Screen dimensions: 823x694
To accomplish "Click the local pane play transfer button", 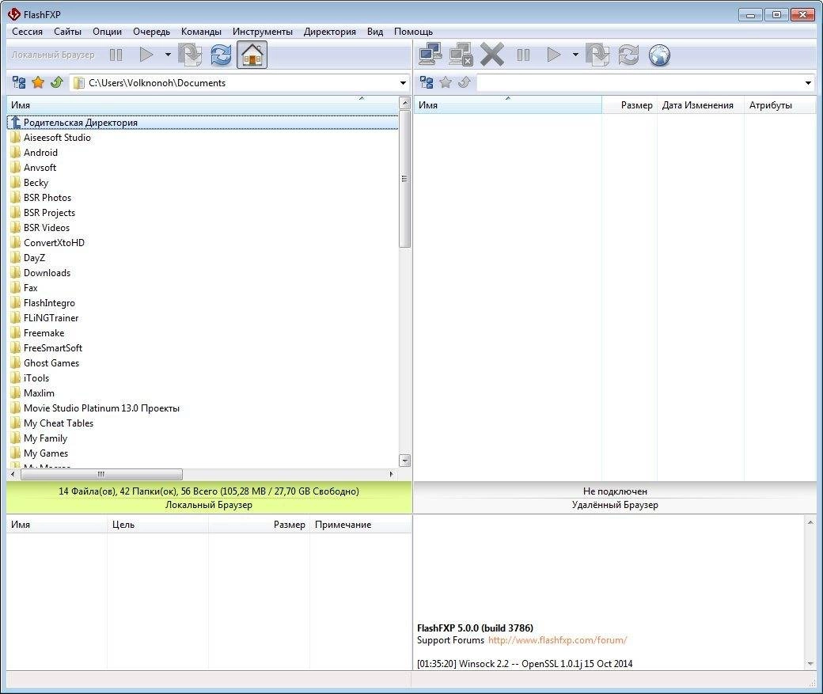I will coord(146,55).
